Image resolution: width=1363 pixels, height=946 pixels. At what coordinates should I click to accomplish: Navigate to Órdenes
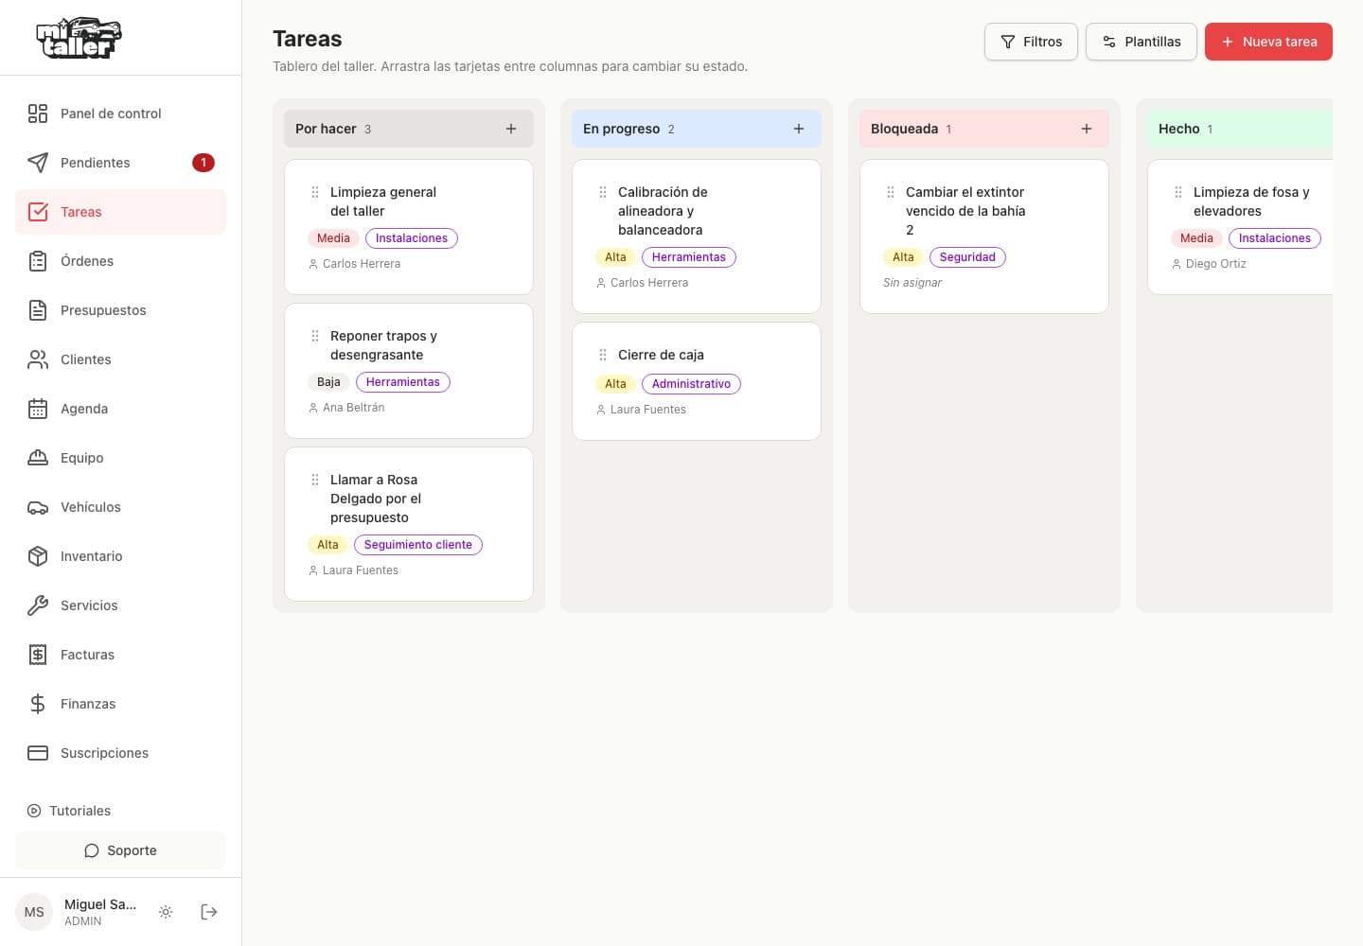120,261
